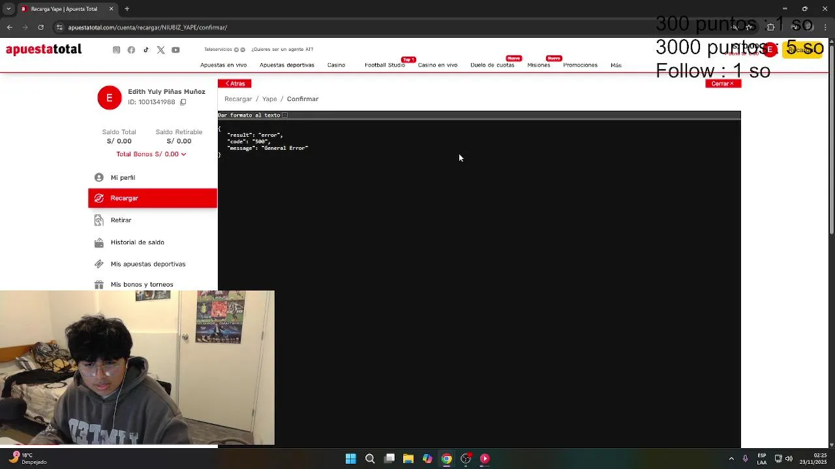Open Windows taskbar search
The image size is (835, 469).
tap(370, 459)
